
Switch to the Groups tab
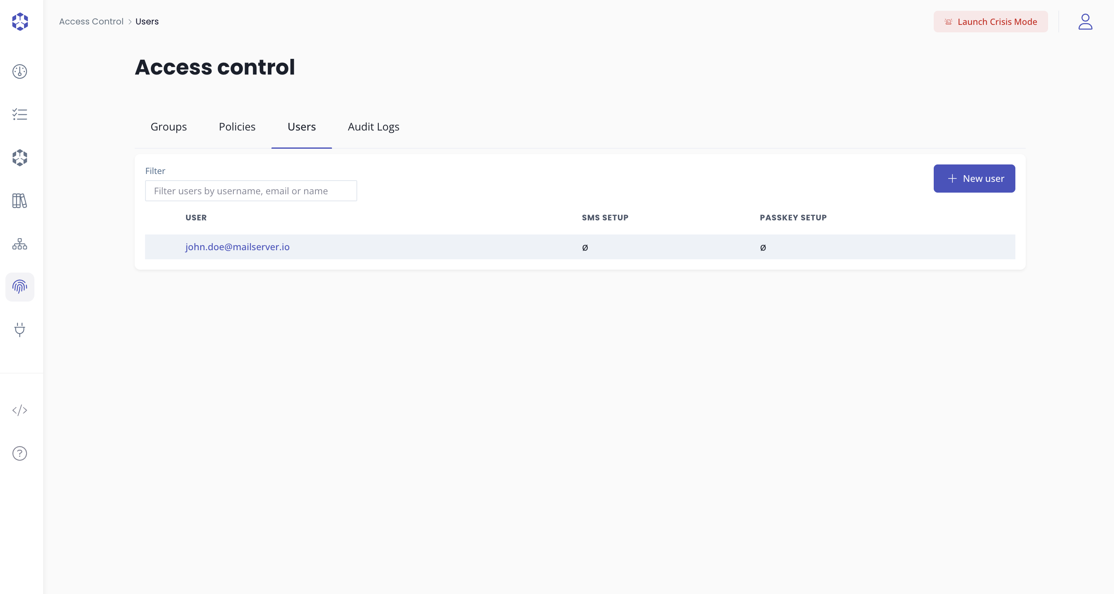click(x=169, y=127)
